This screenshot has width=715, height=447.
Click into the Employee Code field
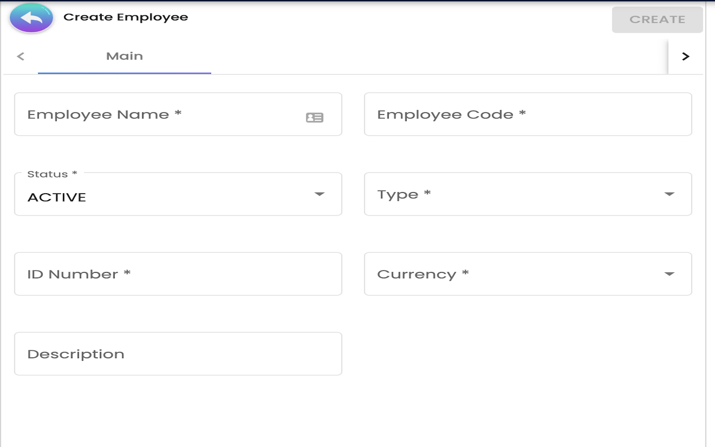(x=527, y=115)
